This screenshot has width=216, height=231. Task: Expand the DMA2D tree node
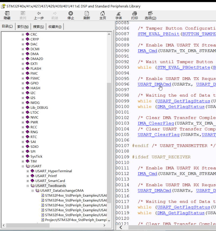[x=23, y=59]
